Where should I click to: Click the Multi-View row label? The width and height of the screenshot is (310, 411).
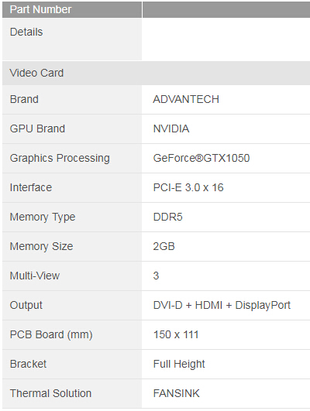coord(35,276)
